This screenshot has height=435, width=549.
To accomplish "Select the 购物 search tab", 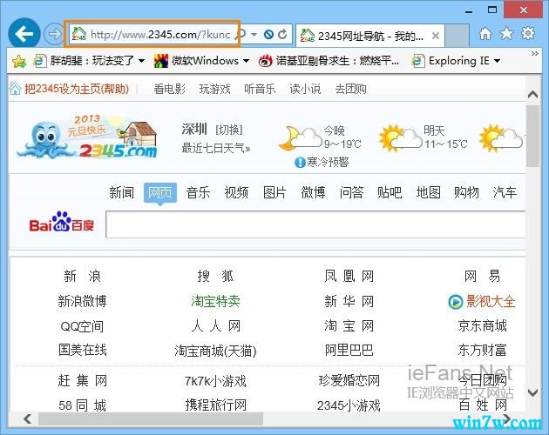I will pyautogui.click(x=466, y=192).
